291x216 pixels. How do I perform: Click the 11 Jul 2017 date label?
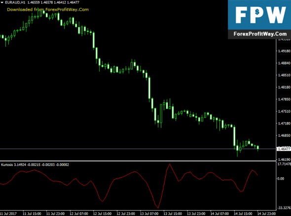[8, 214]
